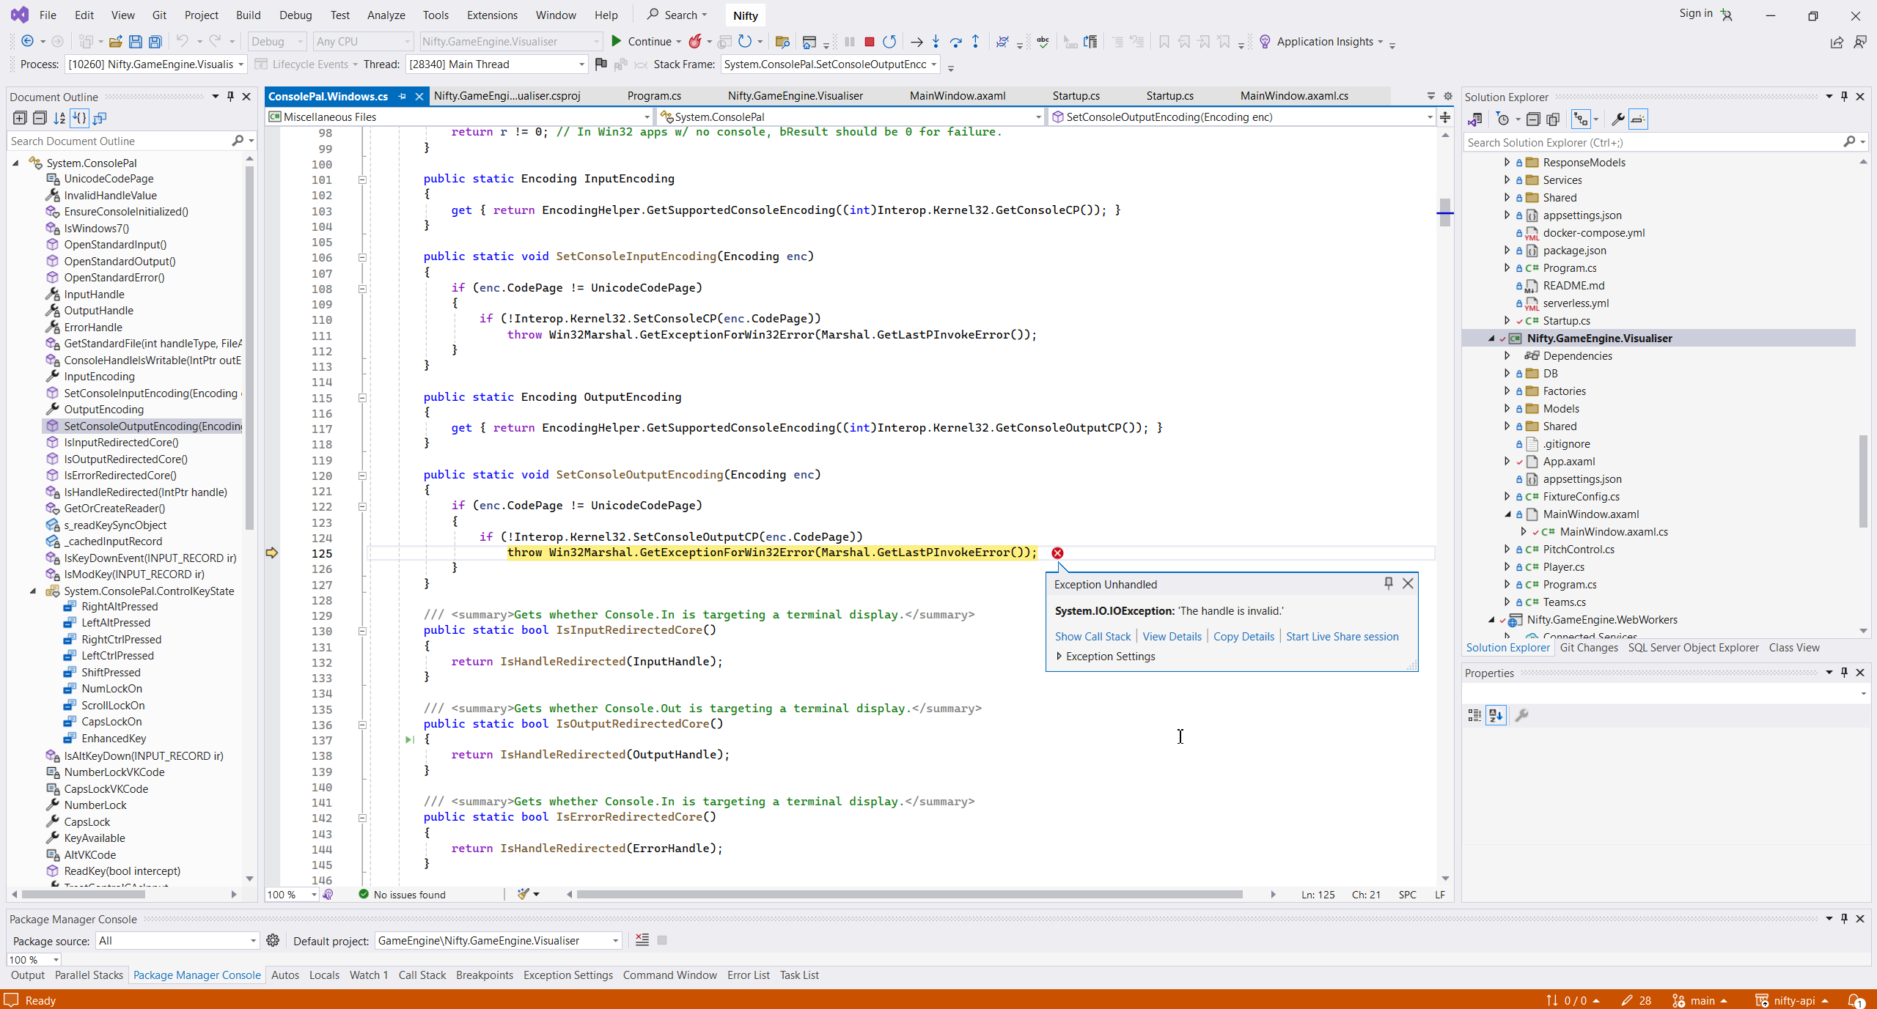Collapse the Nifty.GameEngine.Visualiser project node
The height and width of the screenshot is (1009, 1877).
tap(1491, 339)
